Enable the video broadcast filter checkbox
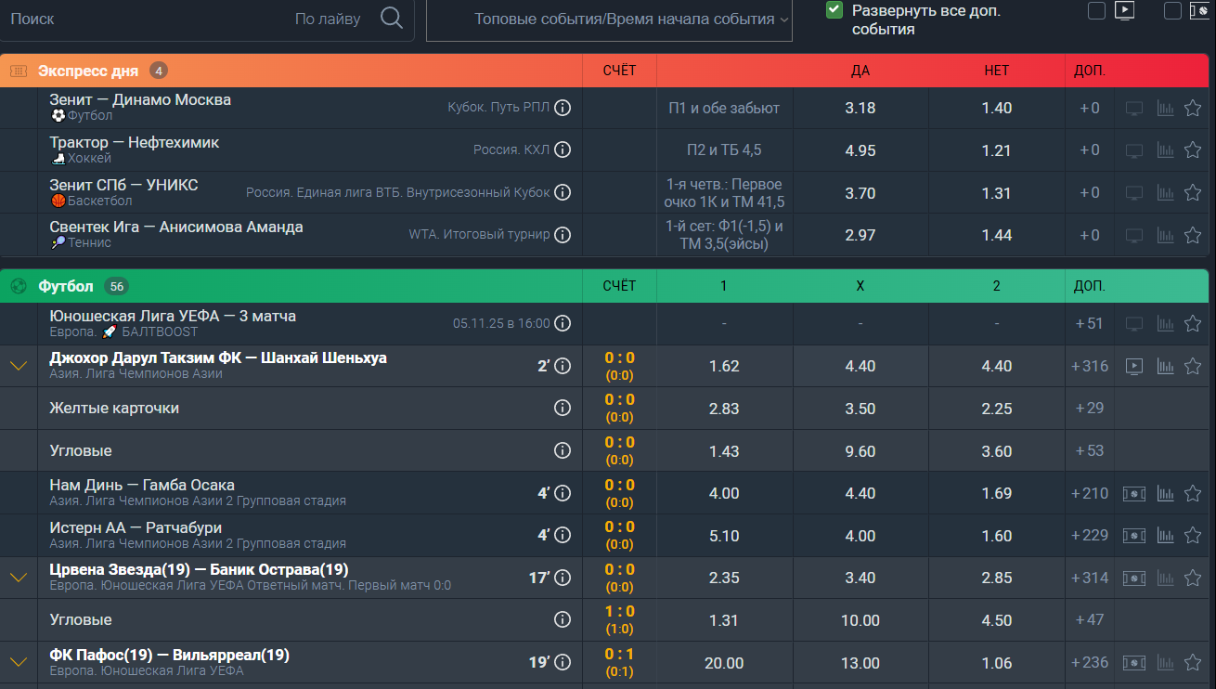The image size is (1216, 689). pos(1097,11)
